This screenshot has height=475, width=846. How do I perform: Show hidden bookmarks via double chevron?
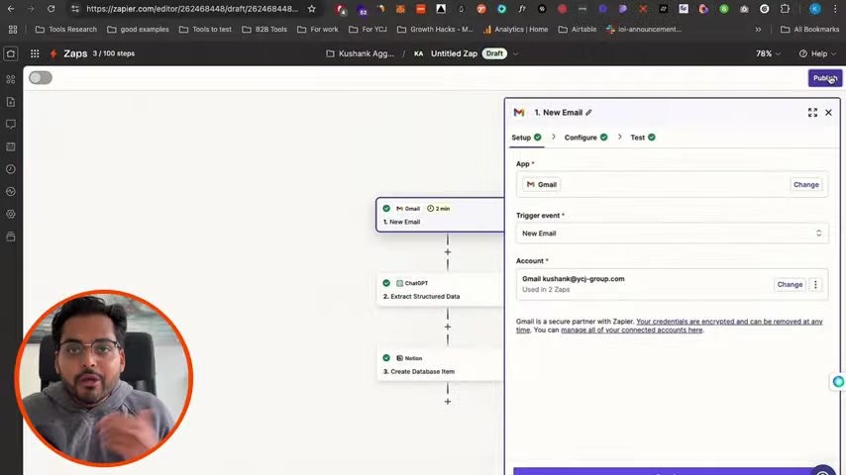click(758, 29)
